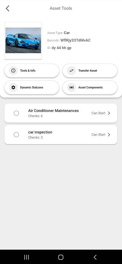Image resolution: width=122 pixels, height=264 pixels.
Task: Open Android recent apps button
Action: click(x=27, y=257)
